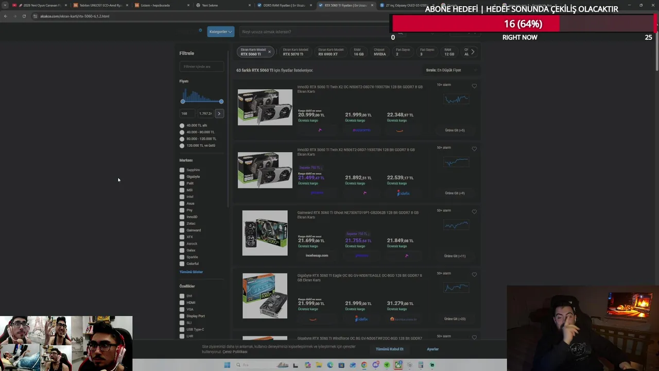Apply price range with arrow button
The image size is (659, 371).
(x=219, y=113)
